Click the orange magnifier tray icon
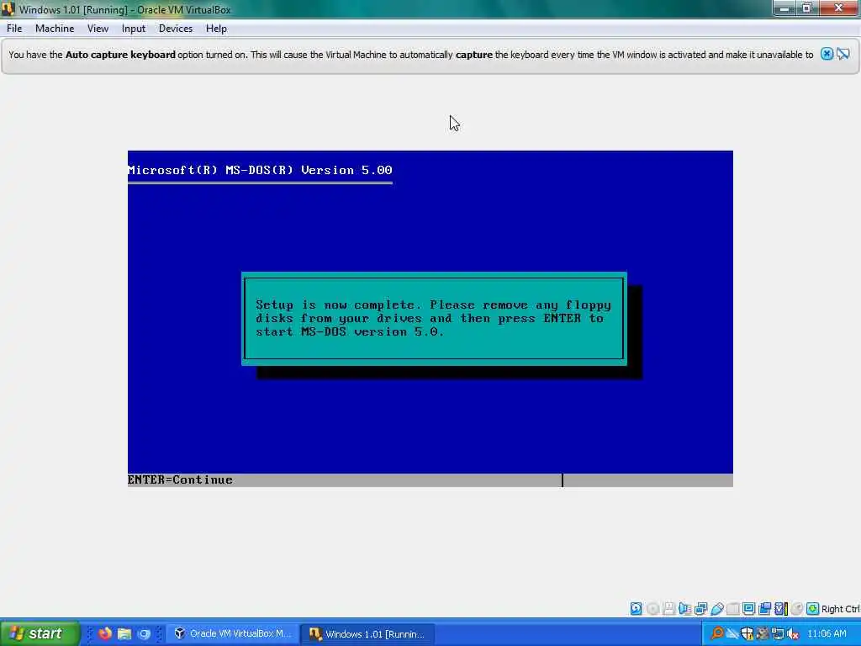 (x=717, y=633)
